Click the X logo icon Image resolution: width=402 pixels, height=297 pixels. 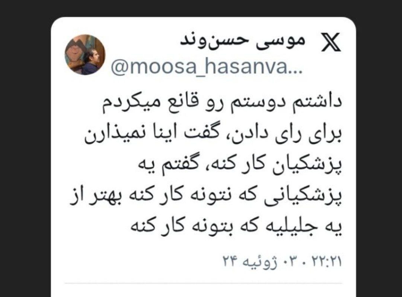[331, 42]
